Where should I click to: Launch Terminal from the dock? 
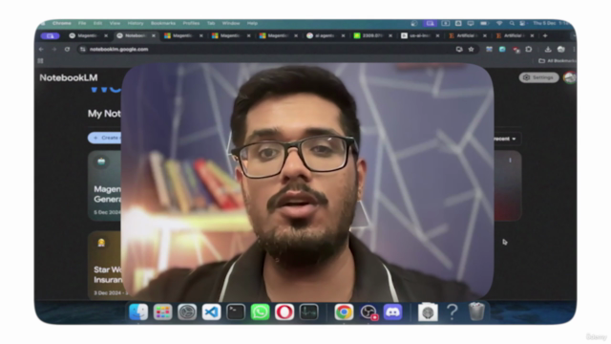236,312
